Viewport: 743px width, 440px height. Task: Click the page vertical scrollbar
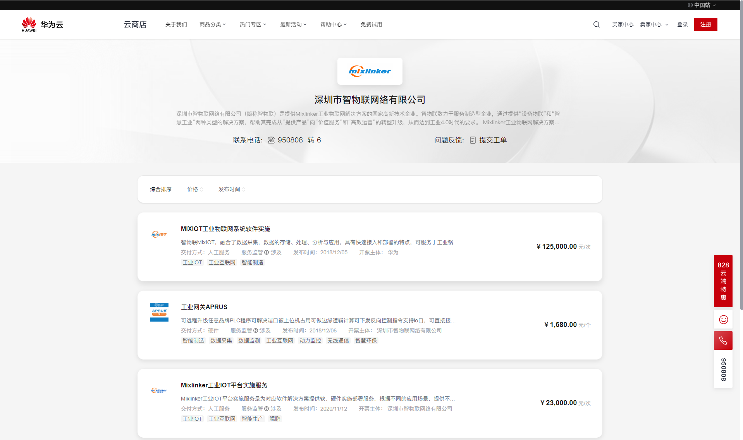pos(741,155)
